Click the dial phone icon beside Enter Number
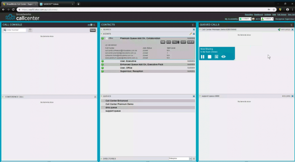This screenshot has height=162, width=295. 30,30
